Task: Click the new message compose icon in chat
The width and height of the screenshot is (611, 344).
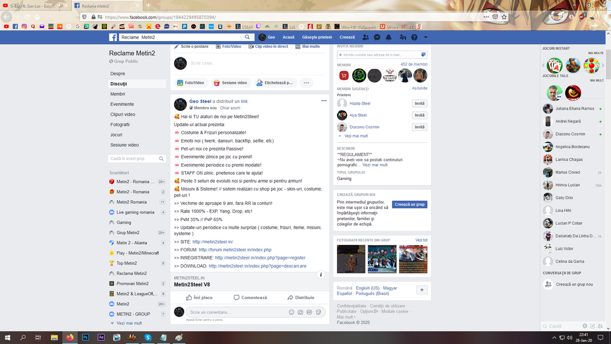Action: (592, 326)
